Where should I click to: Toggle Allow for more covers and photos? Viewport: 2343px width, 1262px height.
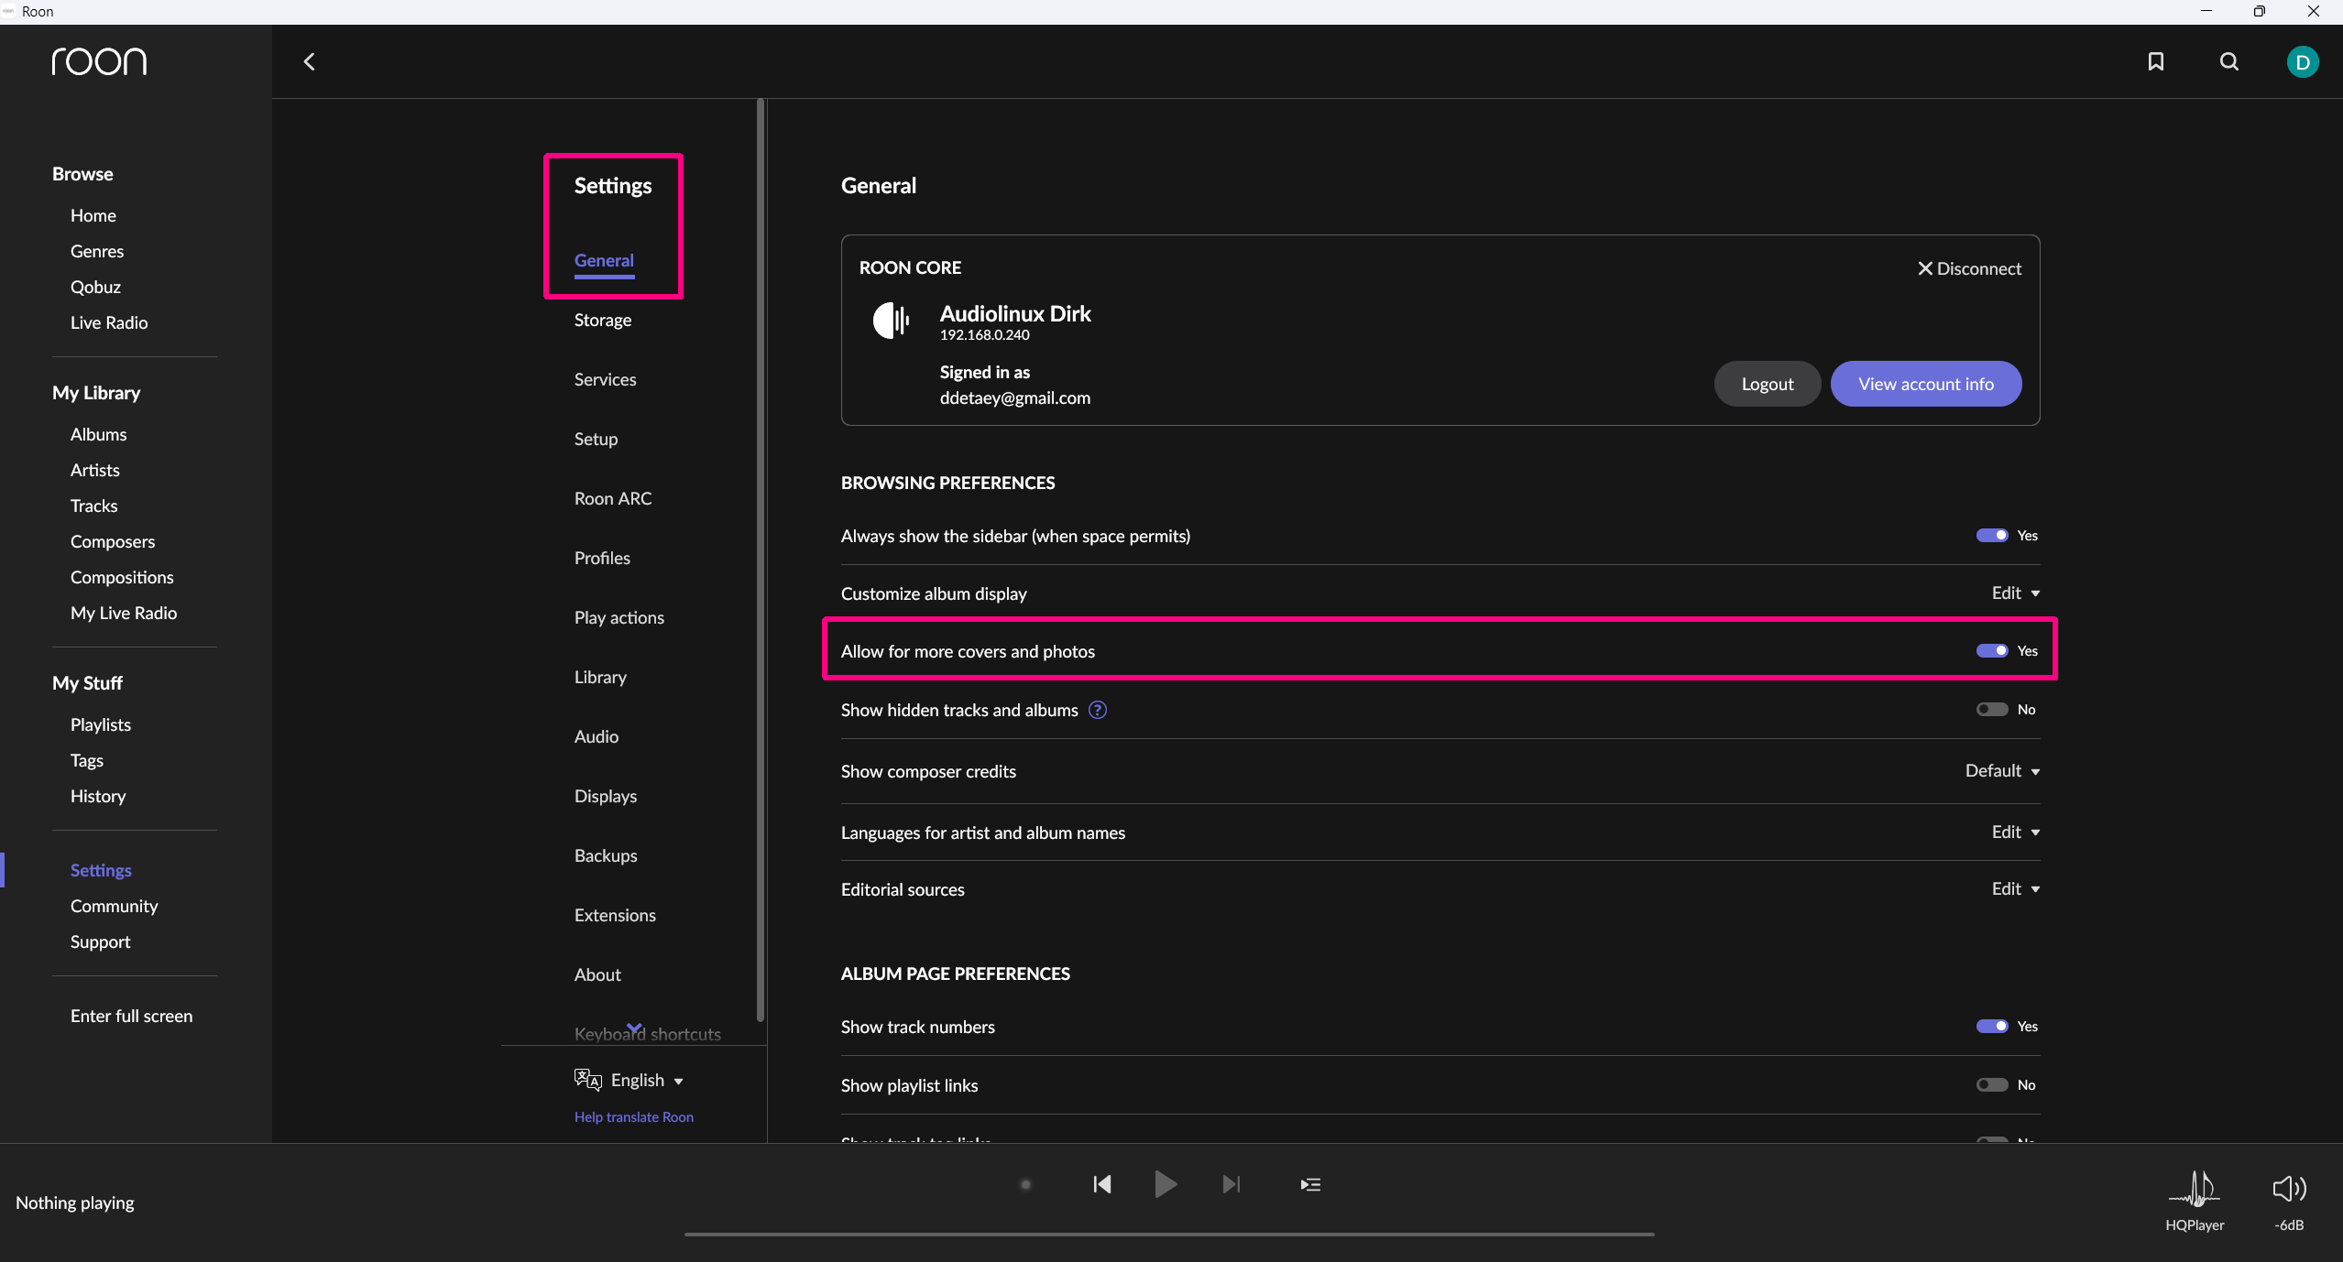(x=1991, y=651)
